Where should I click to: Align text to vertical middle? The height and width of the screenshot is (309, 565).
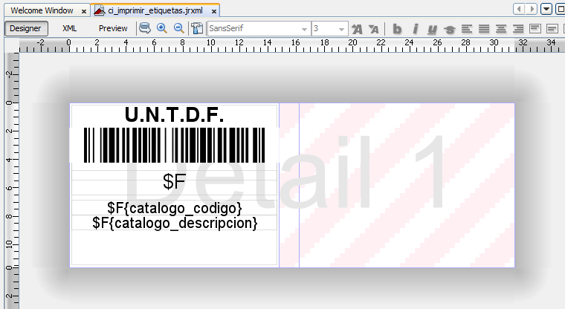pos(552,29)
